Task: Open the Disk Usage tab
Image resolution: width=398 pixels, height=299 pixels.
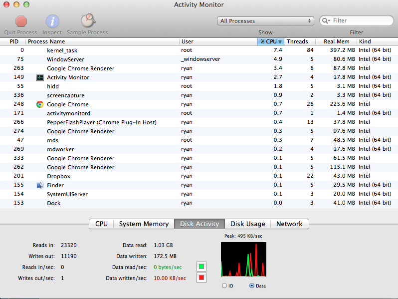Action: 248,224
